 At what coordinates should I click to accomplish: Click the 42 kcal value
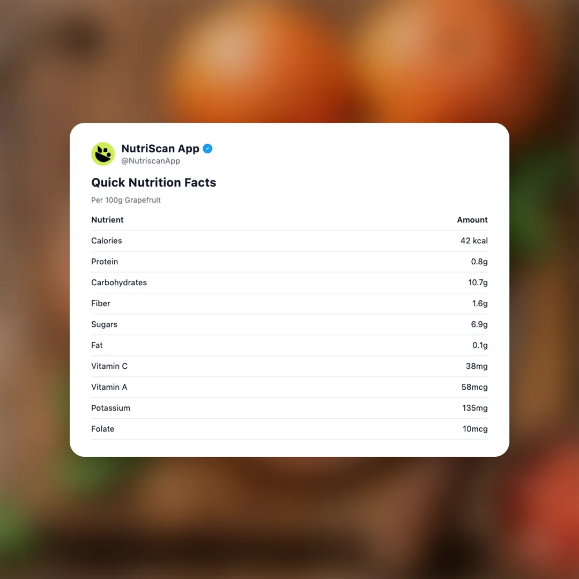tap(474, 241)
